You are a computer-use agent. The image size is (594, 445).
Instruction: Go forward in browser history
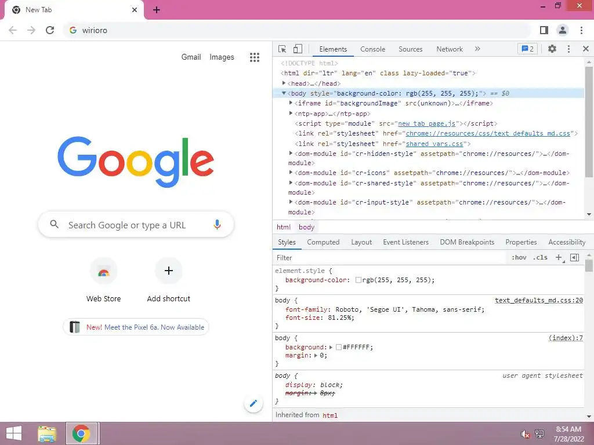click(31, 30)
